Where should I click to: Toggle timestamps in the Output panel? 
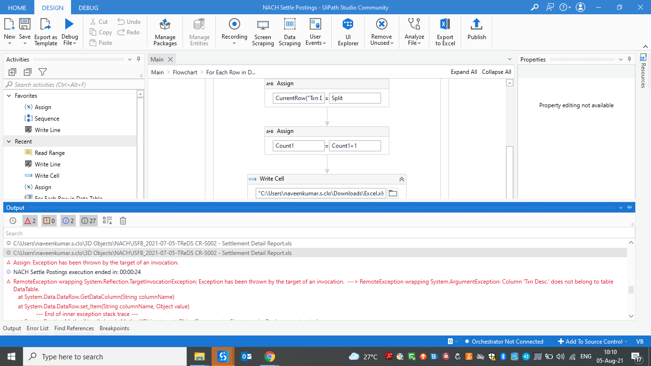(13, 221)
